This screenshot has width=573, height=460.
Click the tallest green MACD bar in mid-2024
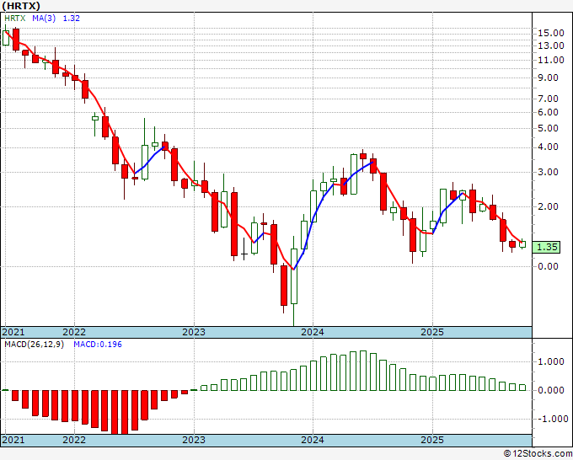[363, 371]
